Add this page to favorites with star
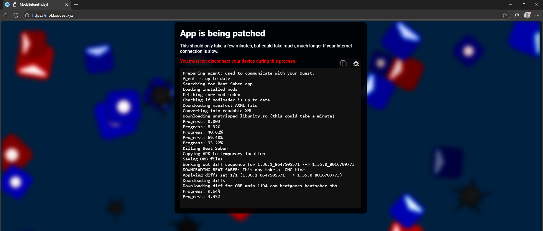543x231 pixels. point(505,15)
